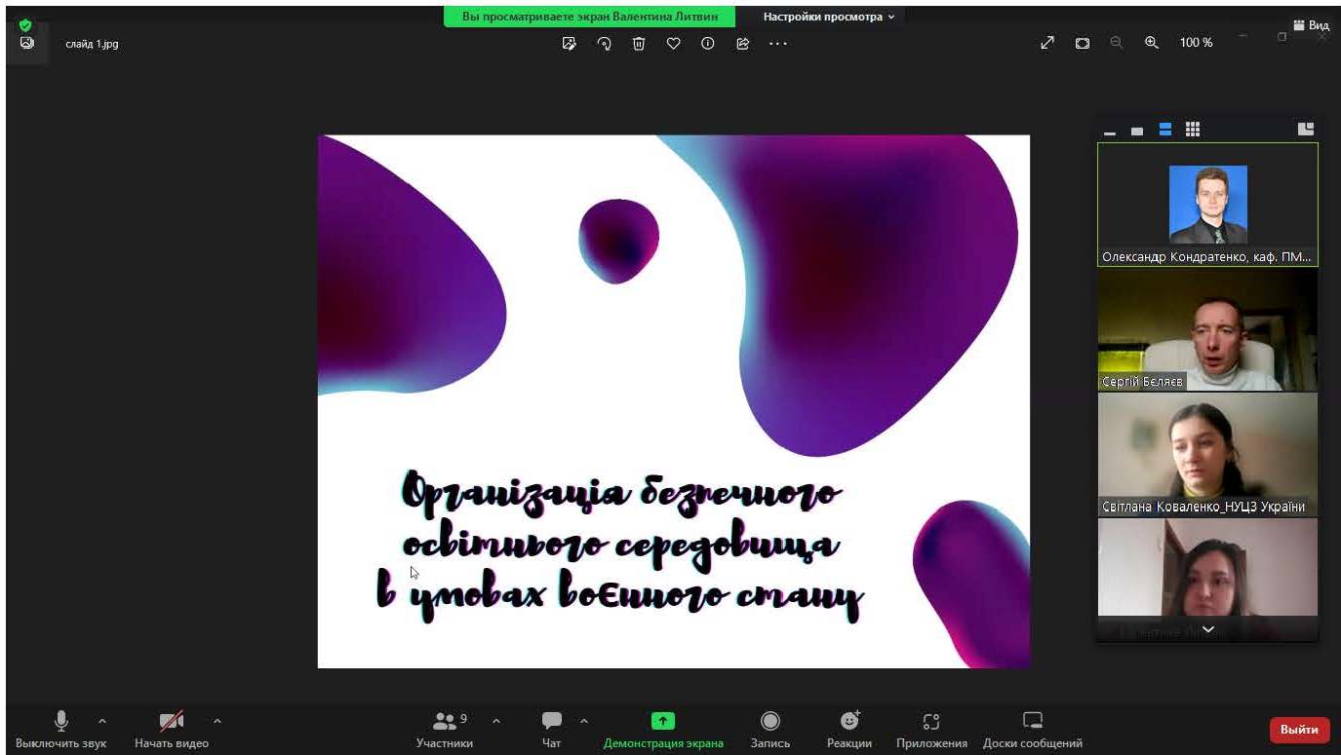
Task: Expand the Настройки просмотра dropdown
Action: [x=828, y=17]
